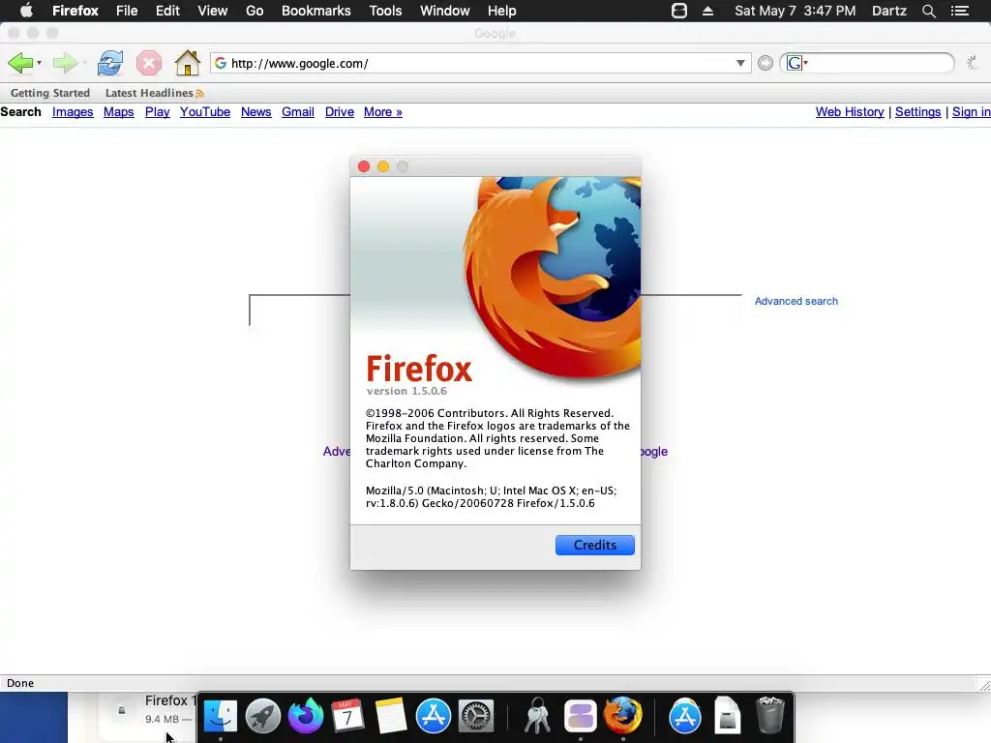Expand the More » link

coord(383,112)
